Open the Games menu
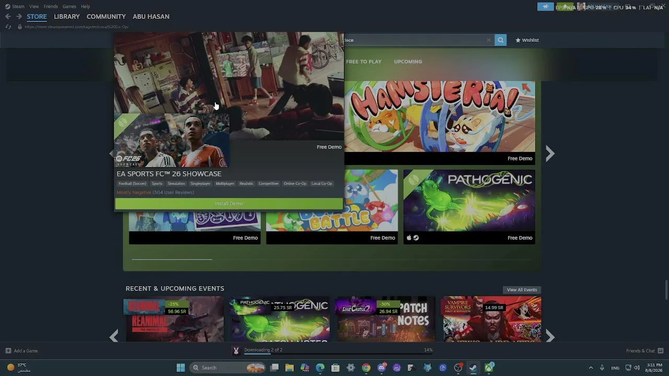The height and width of the screenshot is (376, 669). [69, 6]
